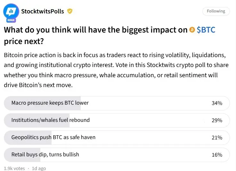Screen dimensions: 236x171
Task: Click the EDGE badge under the avatar
Action: point(11,20)
